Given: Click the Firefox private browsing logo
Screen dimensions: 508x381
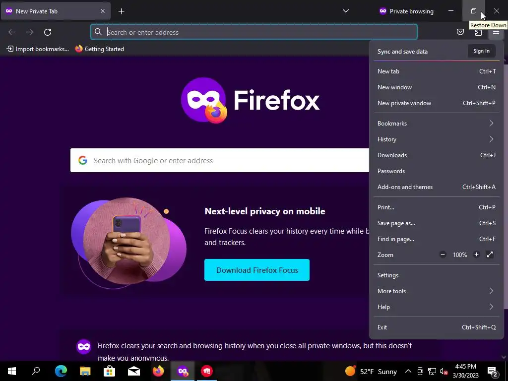Looking at the screenshot, I should tap(204, 100).
